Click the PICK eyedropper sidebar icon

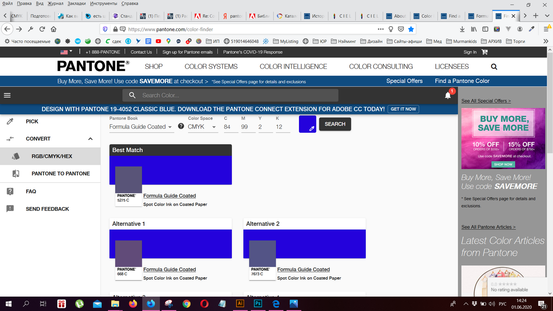[10, 121]
